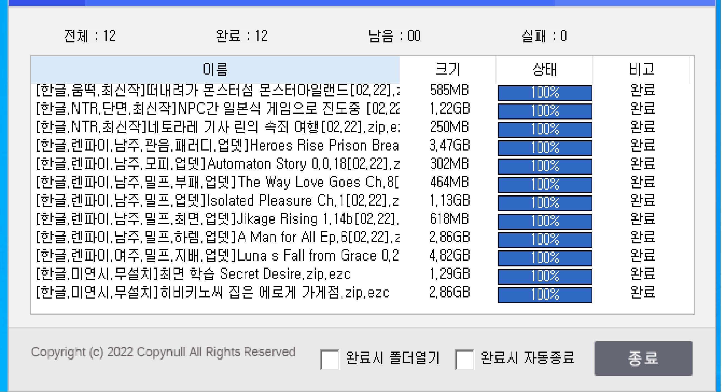Sort list by 이름 column header
Viewport: 722px width, 392px height.
tap(215, 69)
